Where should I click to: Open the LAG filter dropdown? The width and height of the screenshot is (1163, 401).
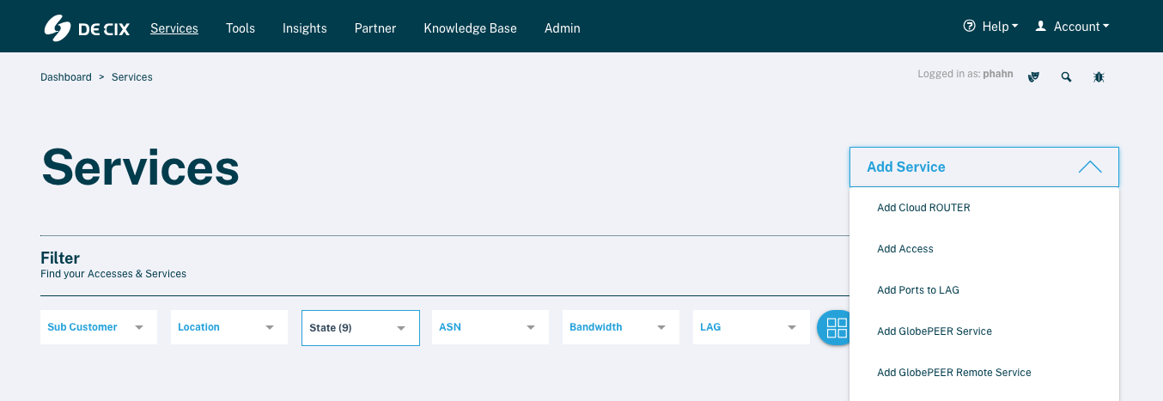(x=751, y=327)
